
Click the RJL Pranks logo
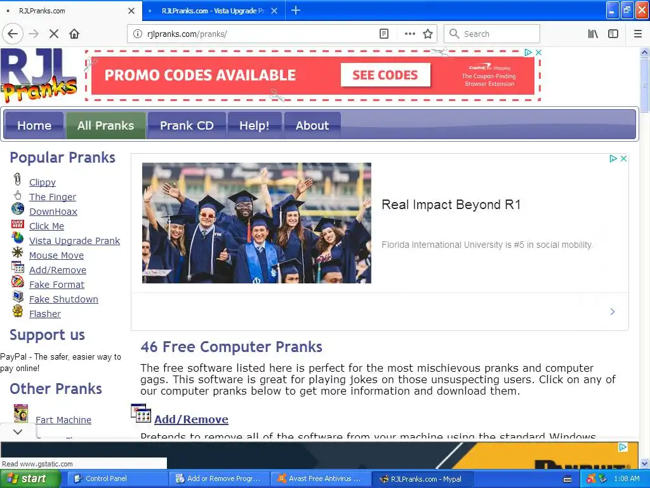(x=39, y=75)
